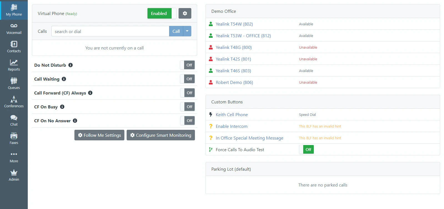The height and width of the screenshot is (209, 444).
Task: Expand the Call button dropdown arrow
Action: coord(187,31)
